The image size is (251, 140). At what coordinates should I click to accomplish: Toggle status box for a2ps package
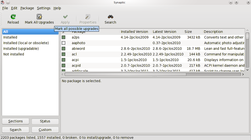click(64, 37)
